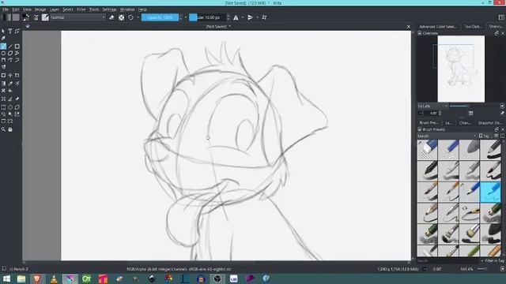Click the Overview canvas thumbnail
This screenshot has width=506, height=284.
pos(461,69)
